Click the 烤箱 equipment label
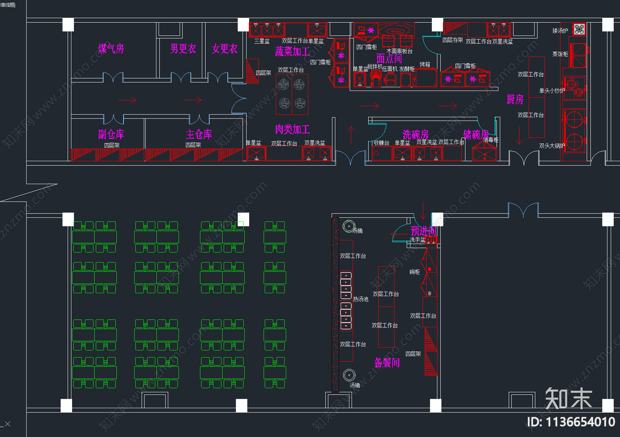 [425, 64]
